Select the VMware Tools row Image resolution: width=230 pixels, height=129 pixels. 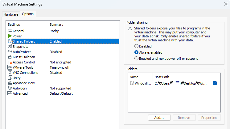(64, 67)
